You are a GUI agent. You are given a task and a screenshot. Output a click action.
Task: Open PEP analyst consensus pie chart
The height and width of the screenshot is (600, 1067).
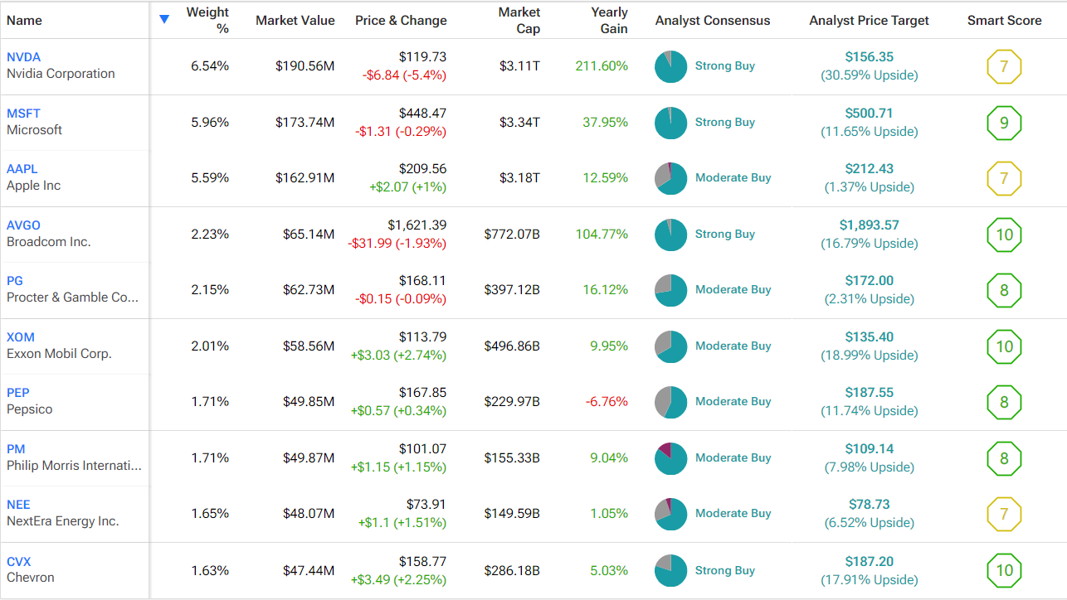[670, 402]
